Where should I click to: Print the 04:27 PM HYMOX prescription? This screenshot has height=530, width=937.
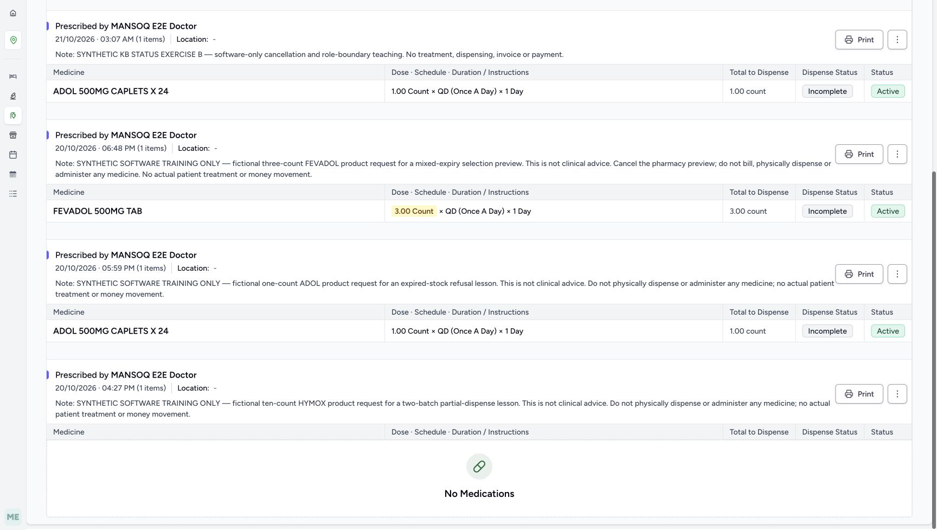click(x=859, y=394)
